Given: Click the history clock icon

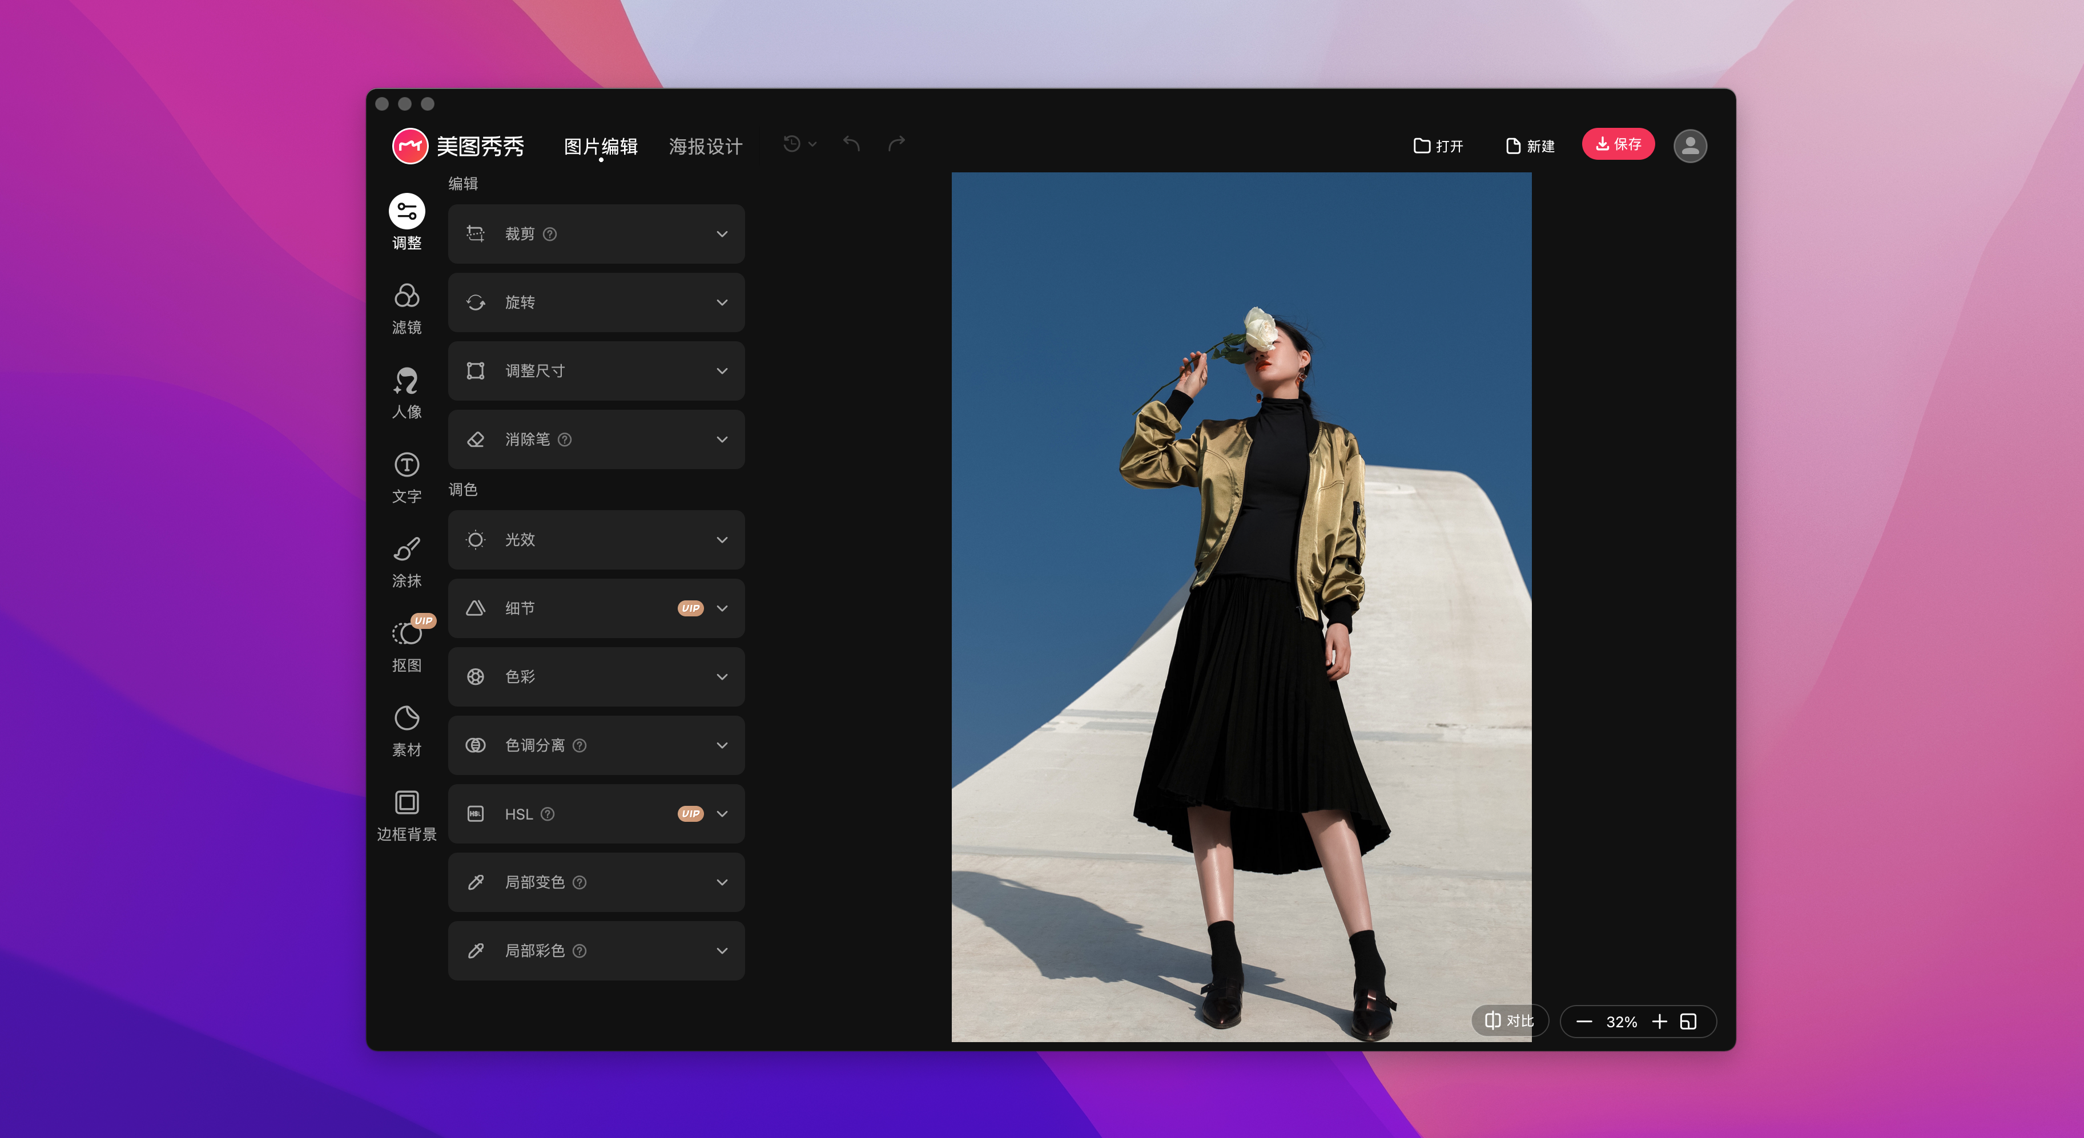Looking at the screenshot, I should (792, 143).
